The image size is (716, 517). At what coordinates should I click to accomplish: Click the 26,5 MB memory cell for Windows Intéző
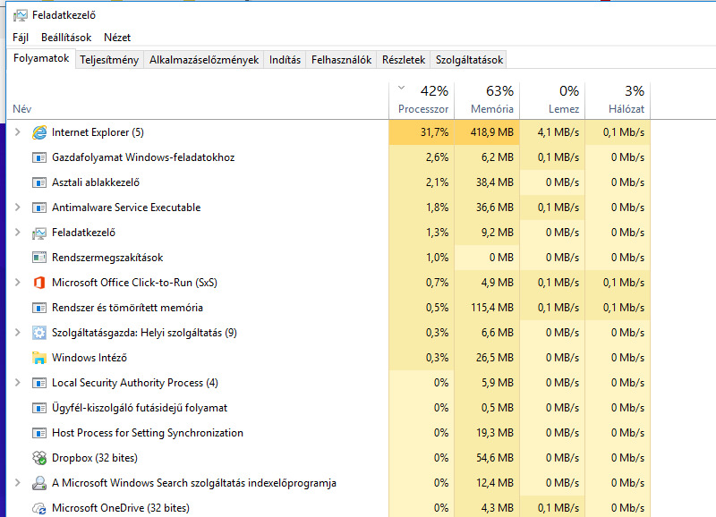pos(487,358)
